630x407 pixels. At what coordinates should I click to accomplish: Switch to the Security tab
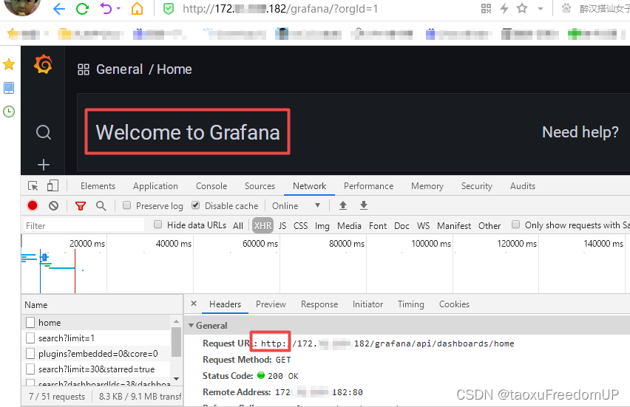476,186
